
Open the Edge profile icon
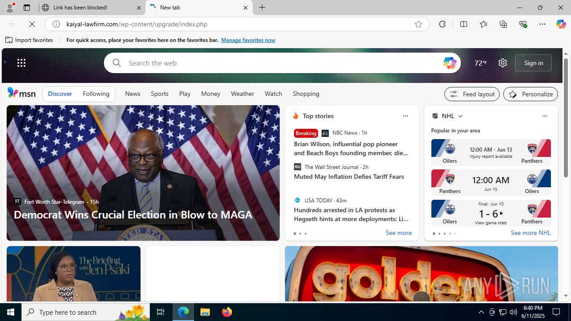[10, 8]
